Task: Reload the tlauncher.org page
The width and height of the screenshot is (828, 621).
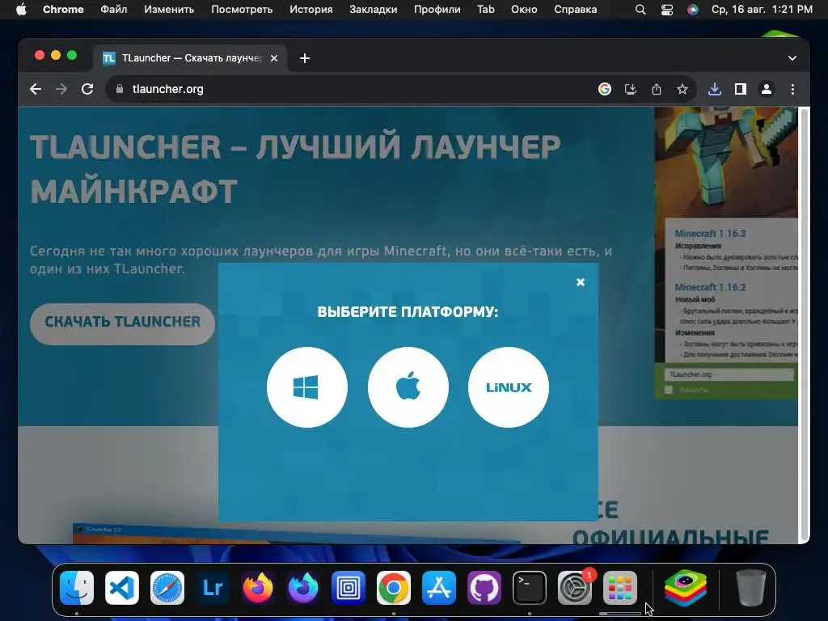Action: click(87, 89)
